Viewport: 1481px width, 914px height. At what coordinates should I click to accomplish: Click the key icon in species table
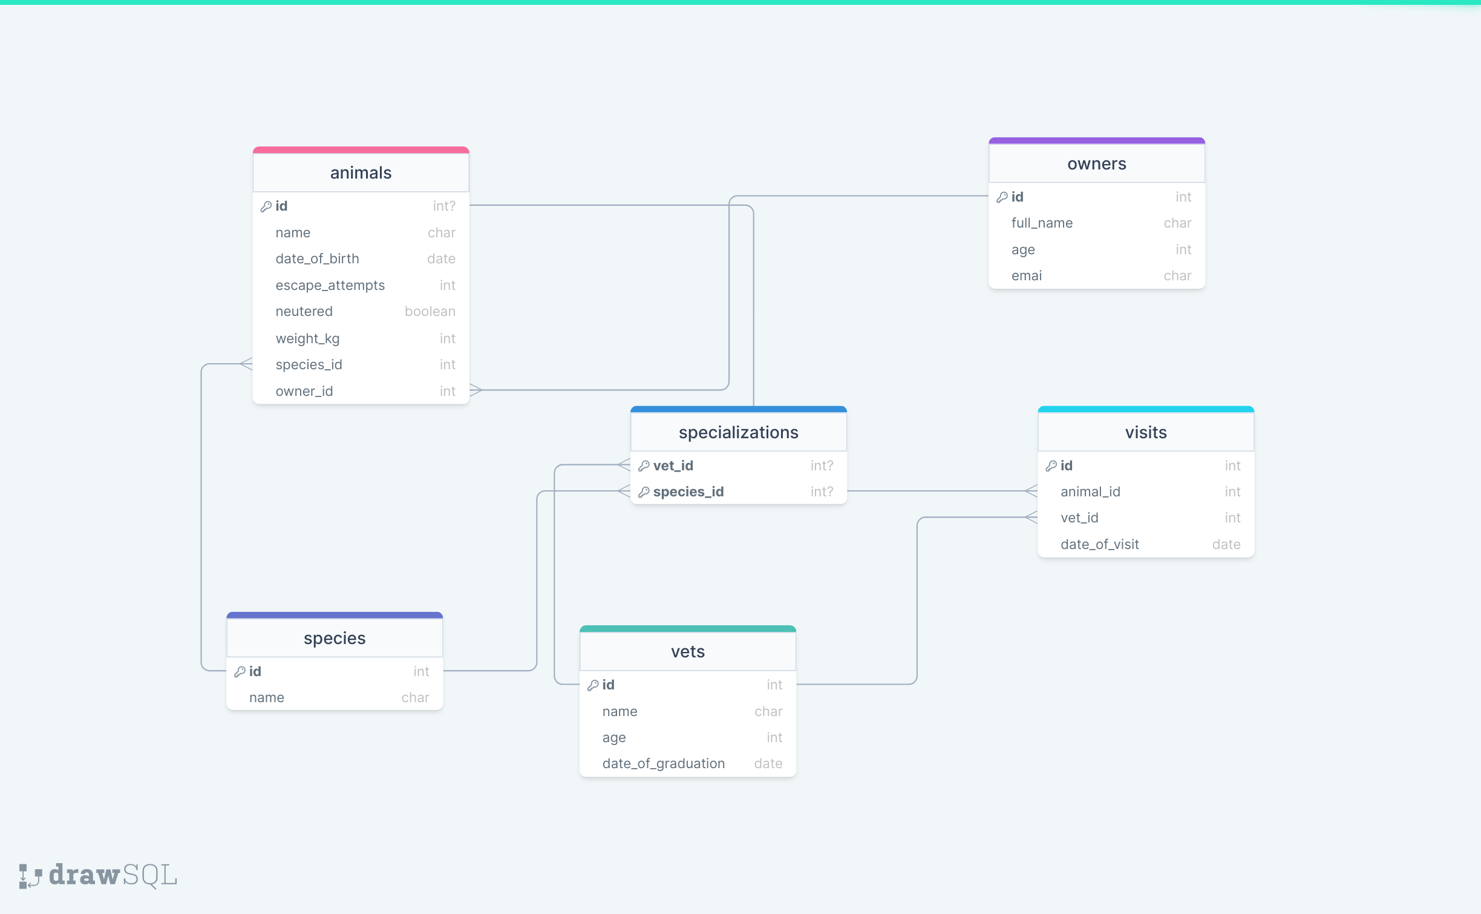[x=240, y=672]
